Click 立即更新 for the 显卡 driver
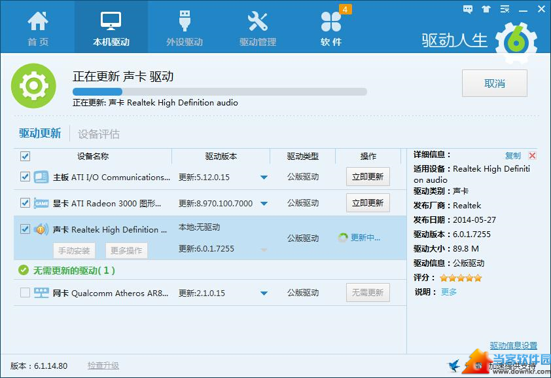This screenshot has height=378, width=551. (368, 203)
